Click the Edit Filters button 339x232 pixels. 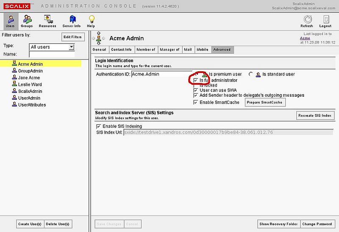pos(73,37)
